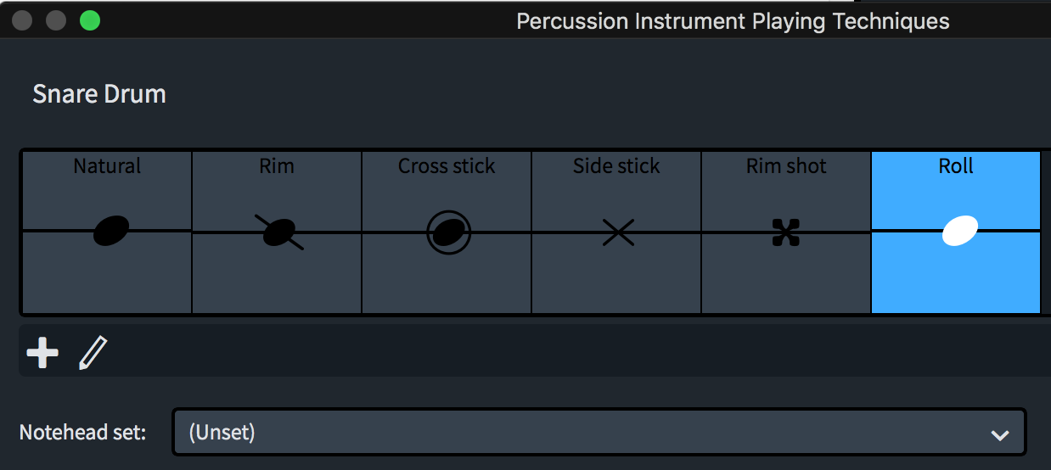Click the highlighted "Roll" technique label

pos(956,166)
